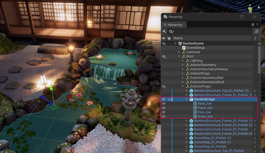
Task: Expand the StoneStep_01_Prefab (1) arrow
Action: pos(186,142)
